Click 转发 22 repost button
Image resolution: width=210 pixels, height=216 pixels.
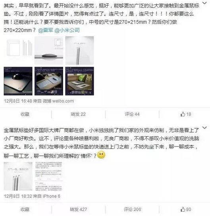click(x=78, y=114)
